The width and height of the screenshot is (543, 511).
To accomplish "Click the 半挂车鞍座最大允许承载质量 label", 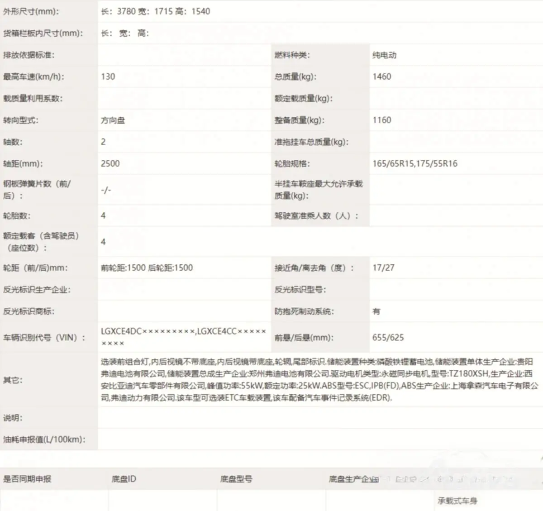I will 319,190.
